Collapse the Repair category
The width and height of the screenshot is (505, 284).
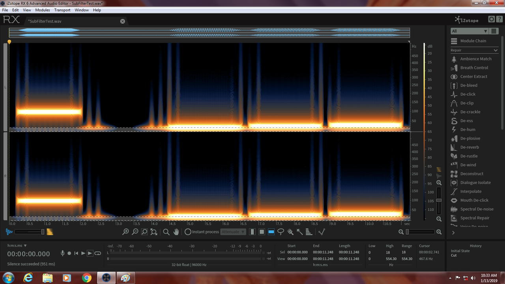496,50
